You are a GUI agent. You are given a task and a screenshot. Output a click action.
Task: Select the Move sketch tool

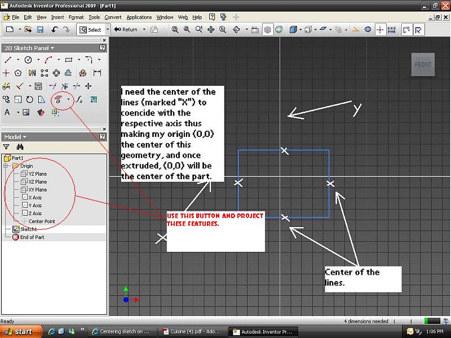(x=89, y=86)
